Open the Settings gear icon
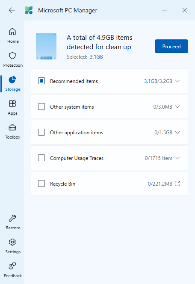Viewport: 195px width, 284px height. [x=12, y=242]
